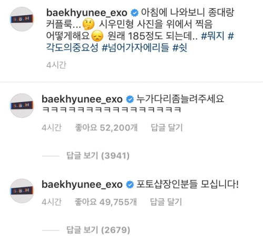Image resolution: width=263 pixels, height=241 pixels.
Task: Open the #쉿 hashtag
Action: coord(180,47)
